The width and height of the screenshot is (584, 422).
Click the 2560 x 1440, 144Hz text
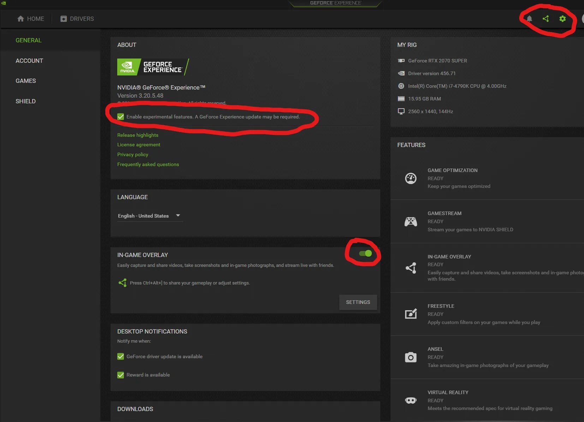click(430, 111)
